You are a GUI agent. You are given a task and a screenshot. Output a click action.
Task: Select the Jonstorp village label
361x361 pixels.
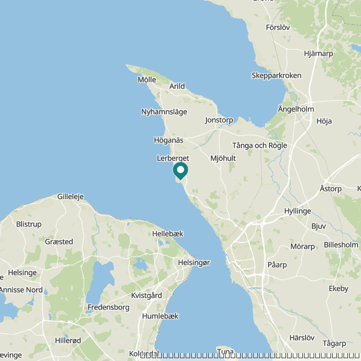pos(219,120)
